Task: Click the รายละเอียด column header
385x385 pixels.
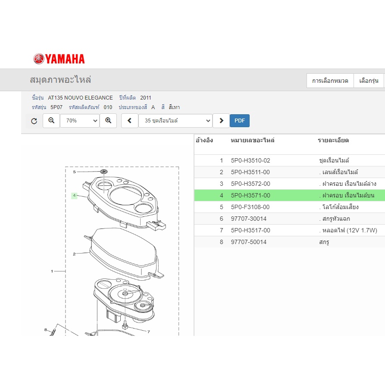Action: coord(333,140)
